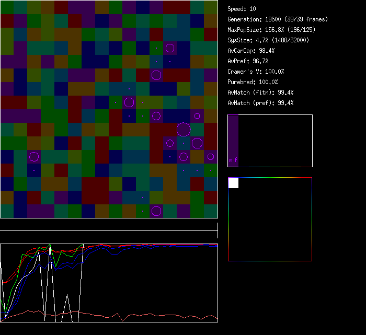Select the magenta circle in the grid's bottom row

(x=156, y=211)
